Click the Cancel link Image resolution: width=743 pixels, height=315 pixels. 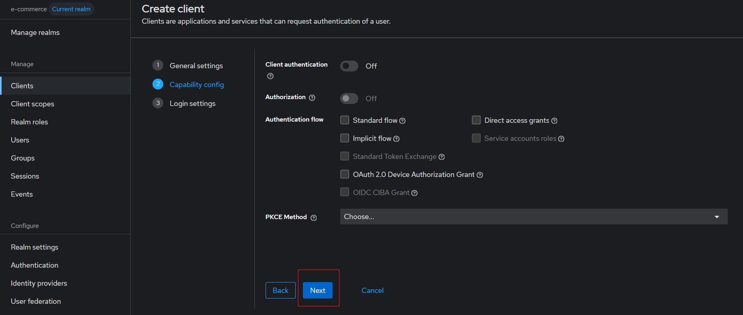372,291
